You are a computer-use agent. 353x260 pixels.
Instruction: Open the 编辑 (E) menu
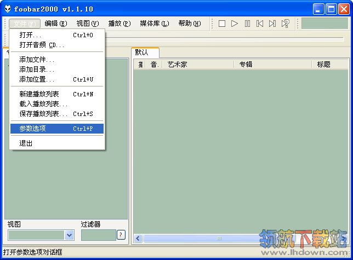pyautogui.click(x=56, y=24)
